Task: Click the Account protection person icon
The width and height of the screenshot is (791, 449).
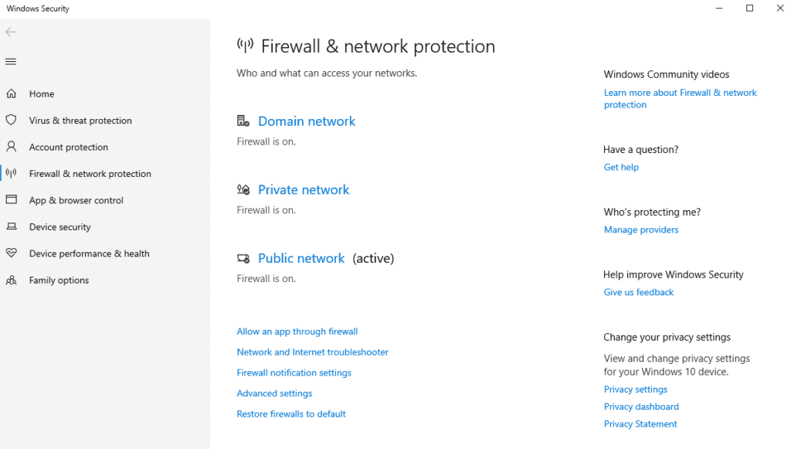Action: click(x=12, y=147)
